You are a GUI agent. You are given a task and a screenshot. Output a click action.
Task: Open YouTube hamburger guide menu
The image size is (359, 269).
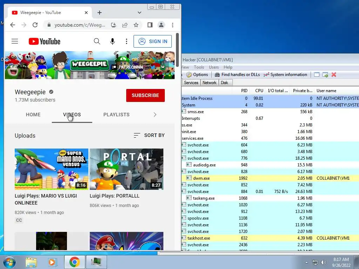15,41
